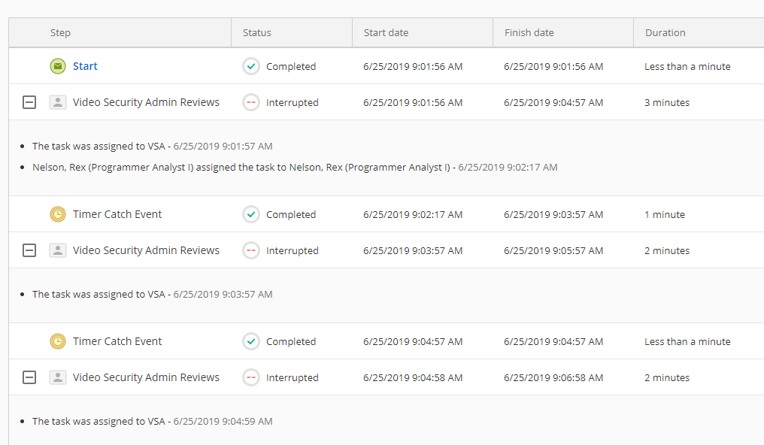
Task: Click the clock icon of the 9:02:17 Timer Catch Event
Action: tap(58, 214)
